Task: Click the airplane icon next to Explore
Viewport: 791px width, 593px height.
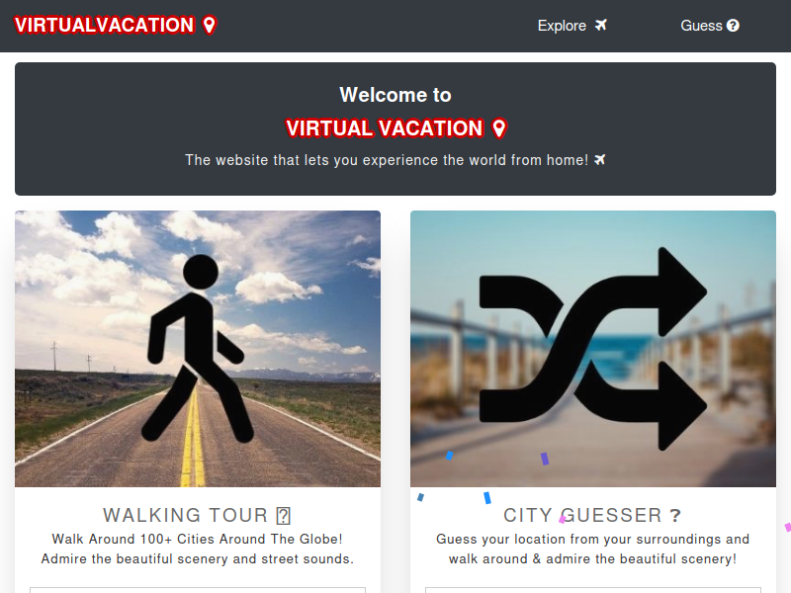Action: click(600, 25)
